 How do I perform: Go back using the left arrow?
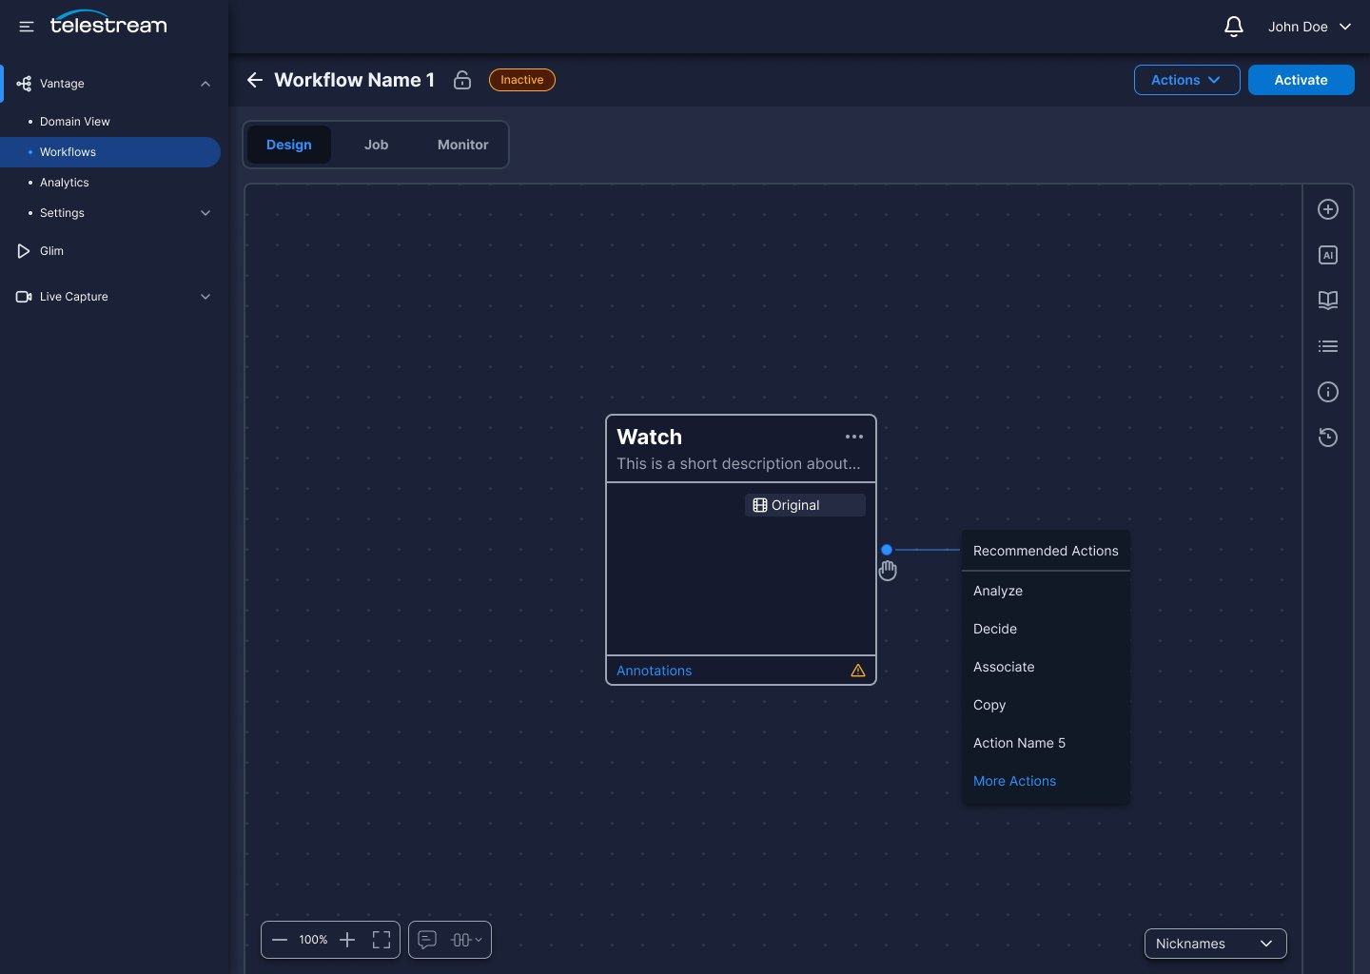coord(255,80)
